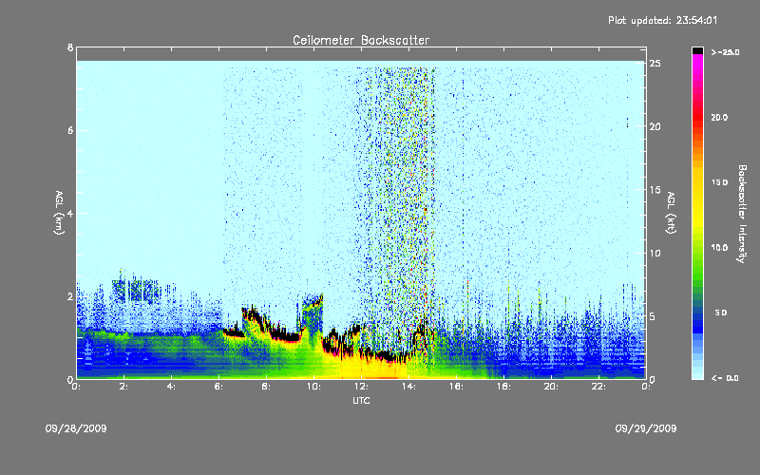Click the yellow region of colorbar near 15.0

(697, 182)
